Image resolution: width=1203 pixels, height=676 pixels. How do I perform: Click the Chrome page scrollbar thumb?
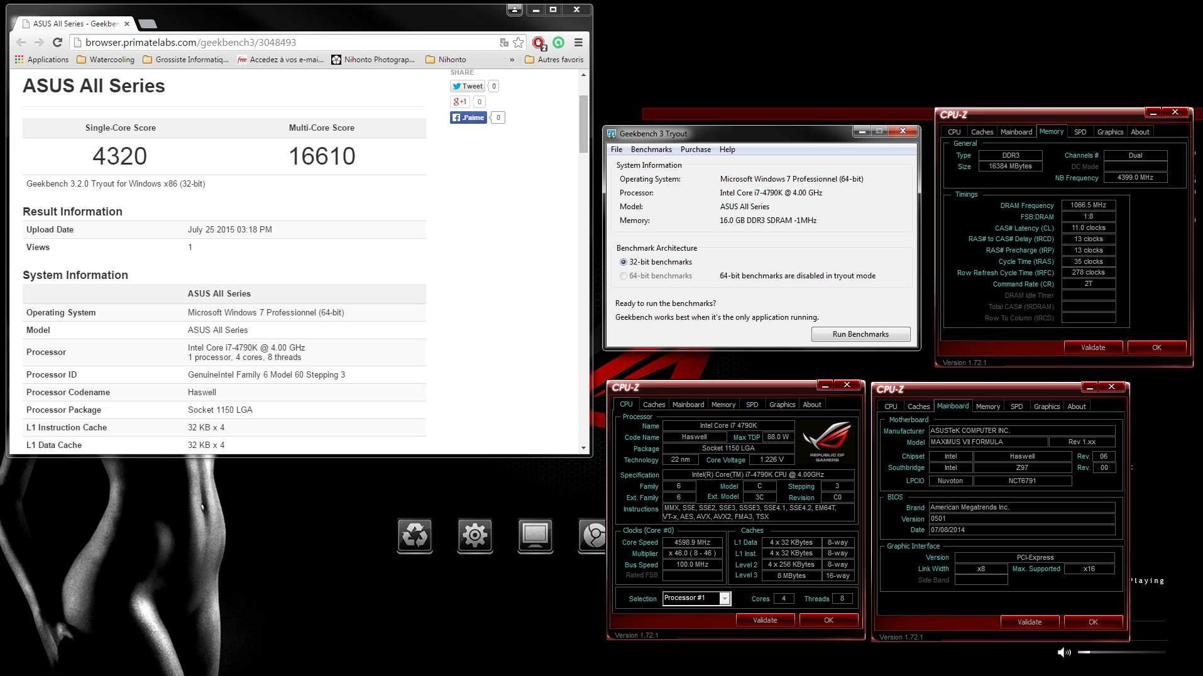583,123
